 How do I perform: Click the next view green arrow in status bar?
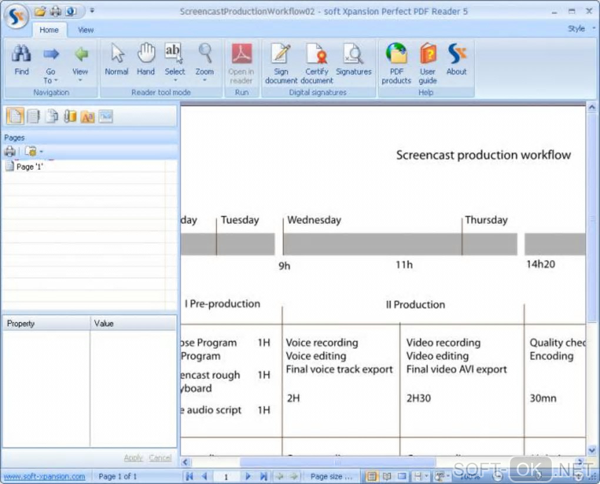pos(294,476)
